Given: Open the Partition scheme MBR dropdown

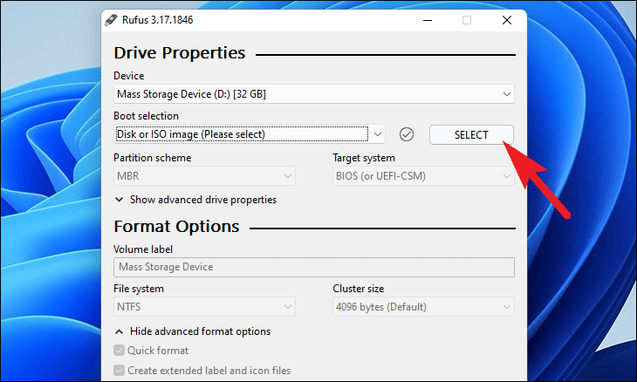Looking at the screenshot, I should click(204, 176).
